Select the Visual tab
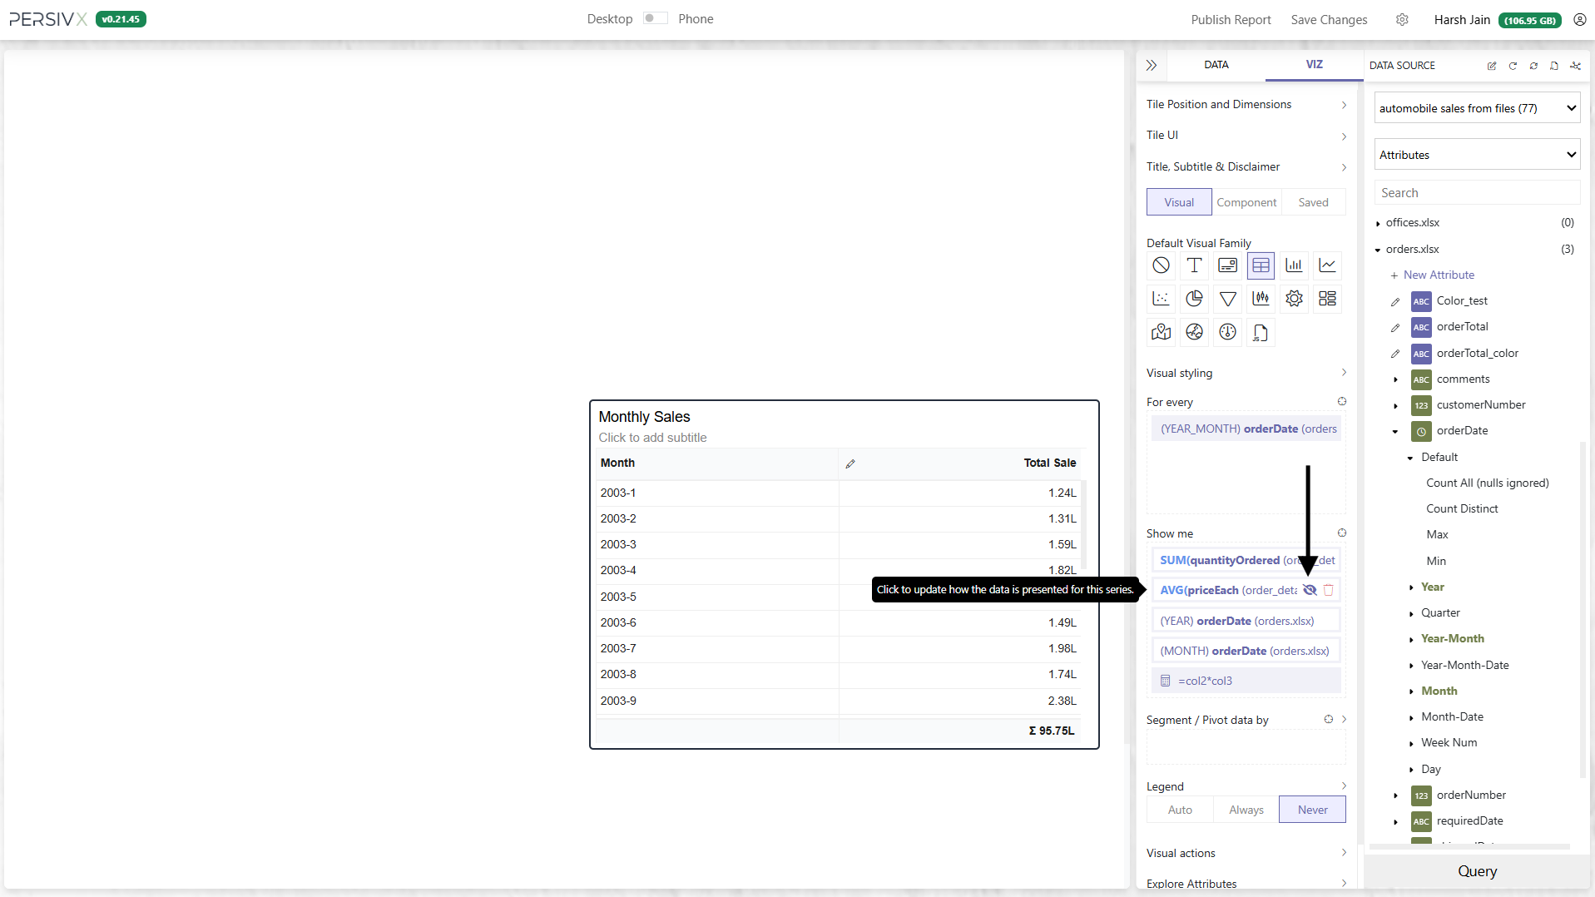The width and height of the screenshot is (1595, 897). click(x=1179, y=202)
